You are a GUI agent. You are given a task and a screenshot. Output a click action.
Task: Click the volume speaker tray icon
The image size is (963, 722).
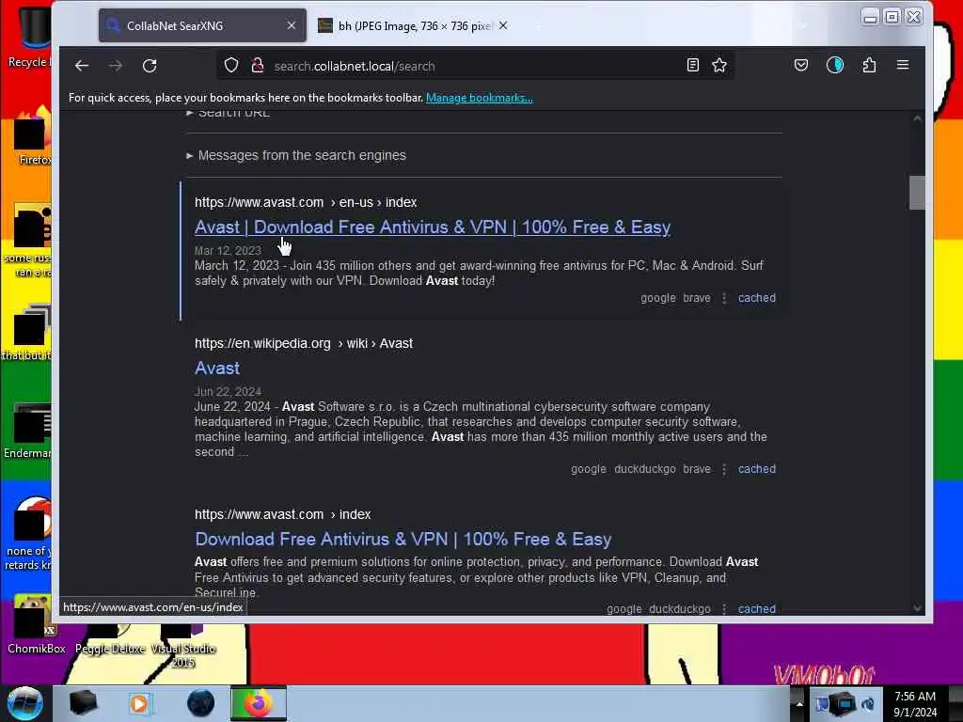868,704
